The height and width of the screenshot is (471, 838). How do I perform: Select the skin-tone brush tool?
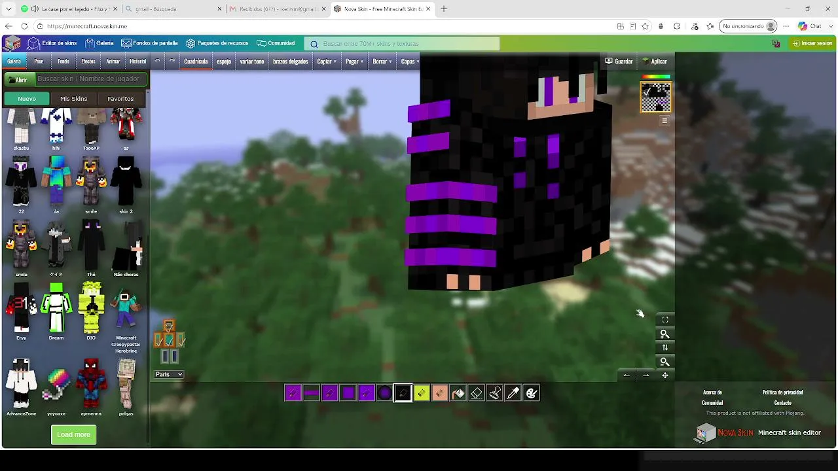tap(440, 393)
